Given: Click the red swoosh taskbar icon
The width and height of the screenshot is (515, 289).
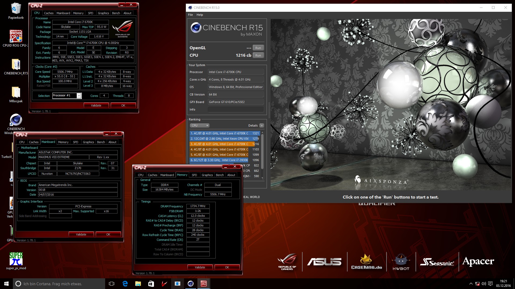Looking at the screenshot, I should click(x=164, y=284).
